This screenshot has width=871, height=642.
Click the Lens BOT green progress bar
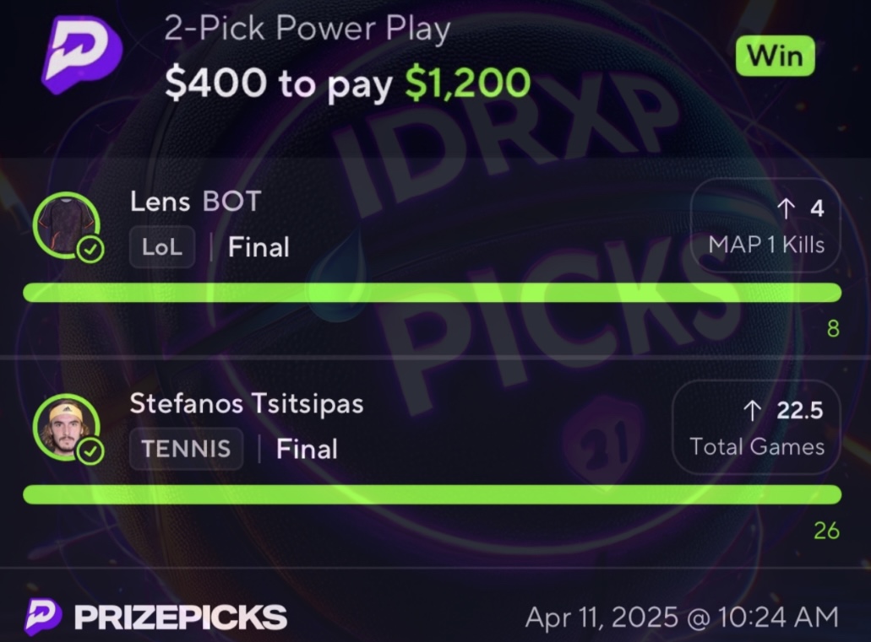[x=433, y=293]
